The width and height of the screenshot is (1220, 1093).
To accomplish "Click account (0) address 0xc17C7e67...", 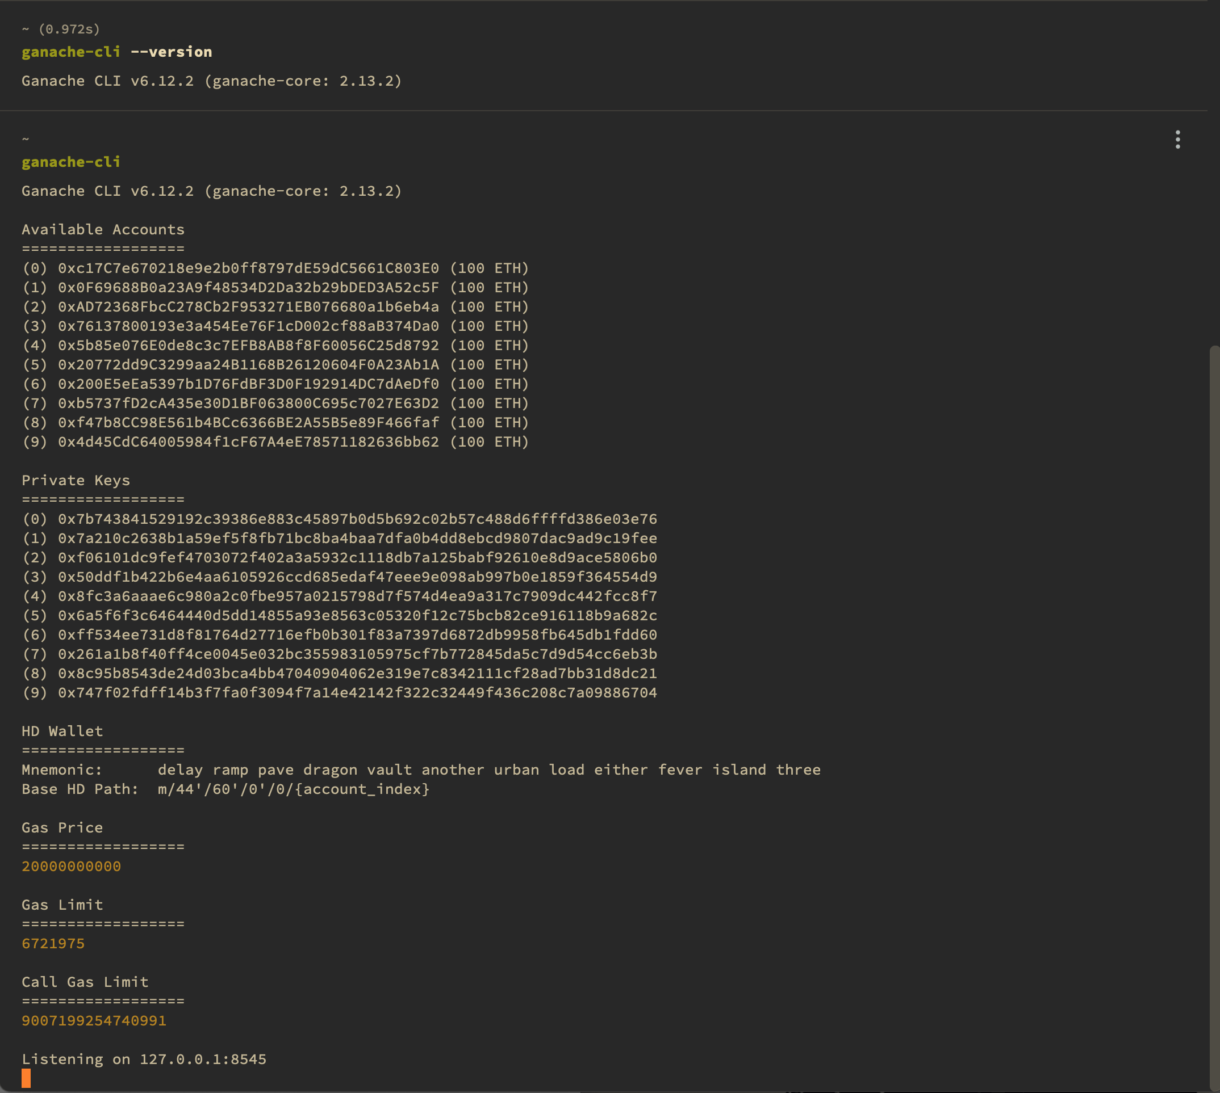I will click(248, 268).
